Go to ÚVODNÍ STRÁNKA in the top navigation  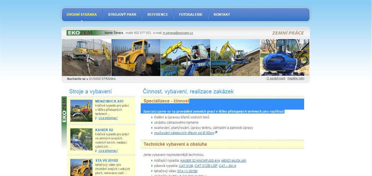82,15
